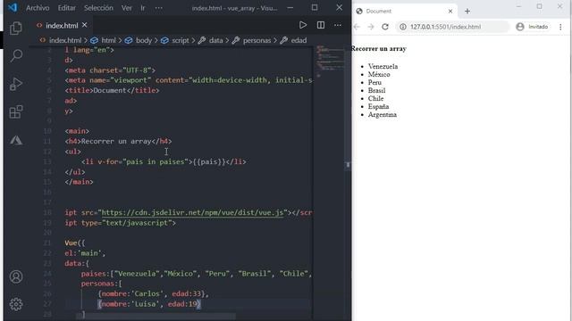Viewport: 572px width, 321px height.
Task: Click Peru in the browser list
Action: [x=374, y=82]
